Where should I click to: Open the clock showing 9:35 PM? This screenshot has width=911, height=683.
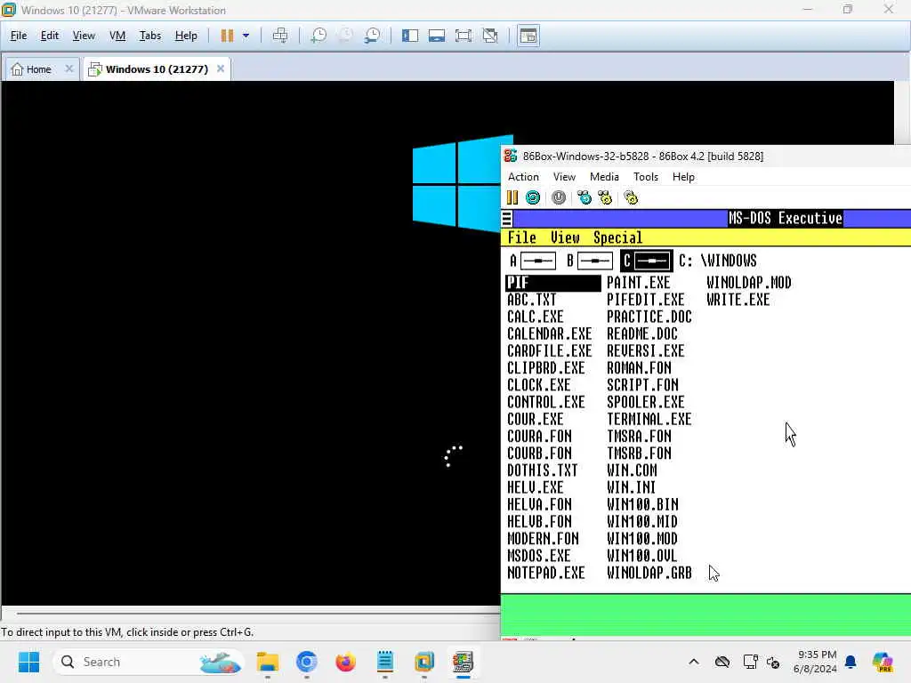[815, 662]
